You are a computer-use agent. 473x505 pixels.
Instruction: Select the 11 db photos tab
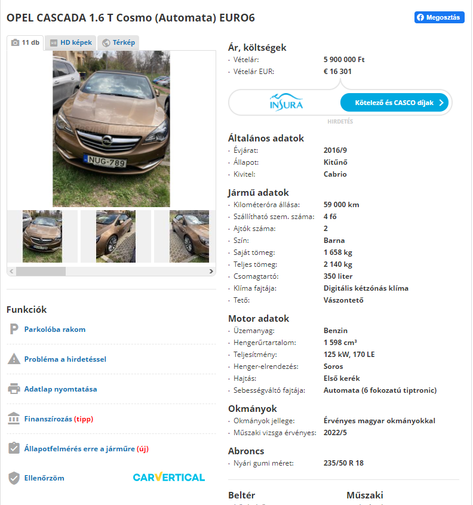click(25, 42)
